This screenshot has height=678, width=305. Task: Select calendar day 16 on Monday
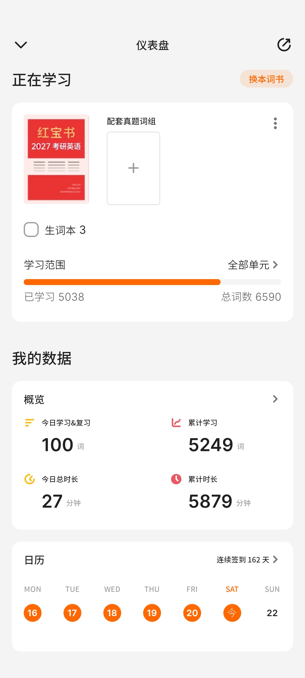32,613
